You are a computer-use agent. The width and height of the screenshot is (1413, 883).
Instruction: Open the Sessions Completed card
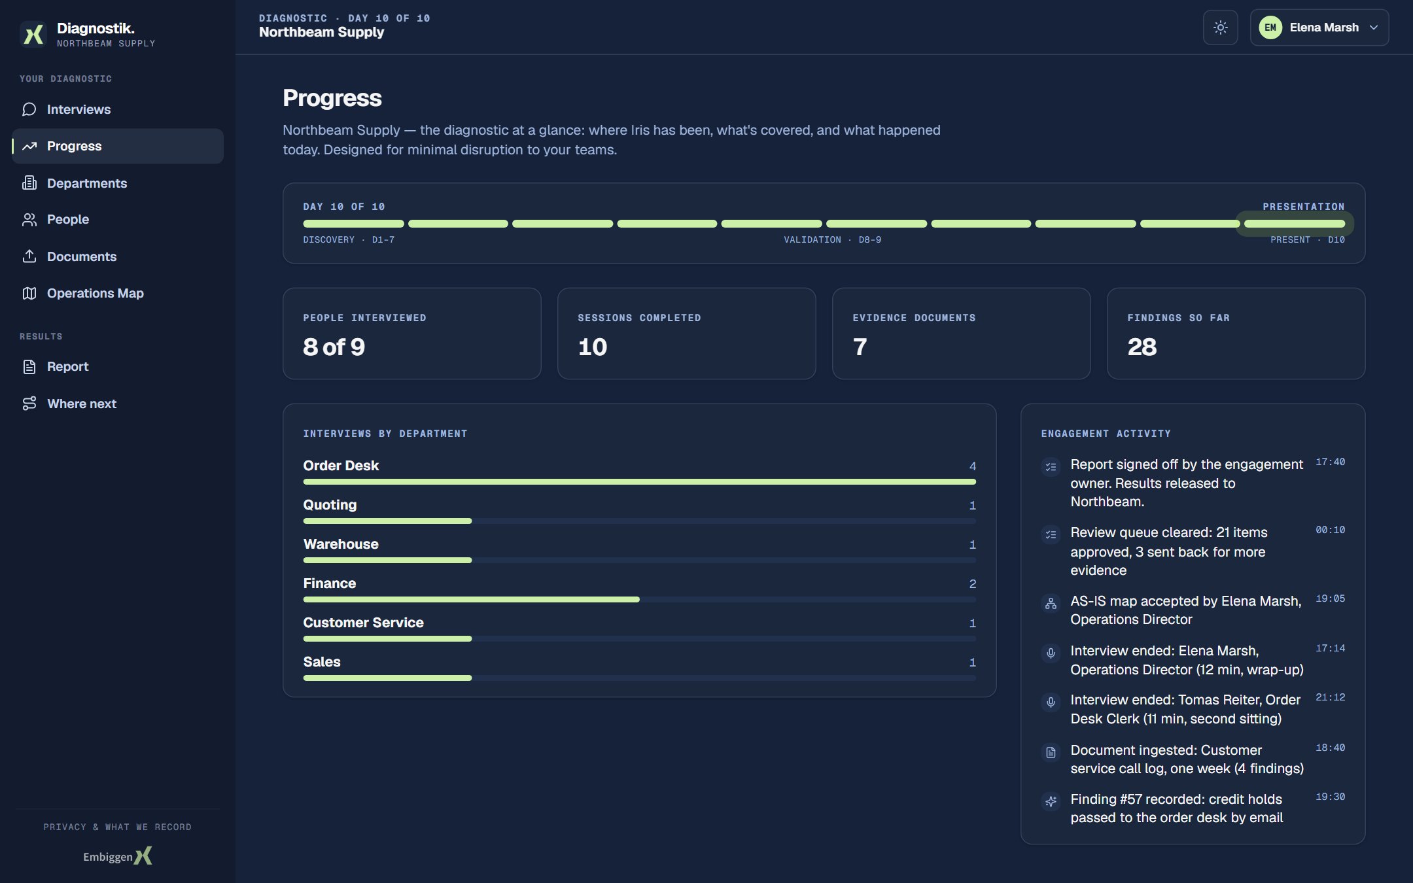[x=686, y=334]
